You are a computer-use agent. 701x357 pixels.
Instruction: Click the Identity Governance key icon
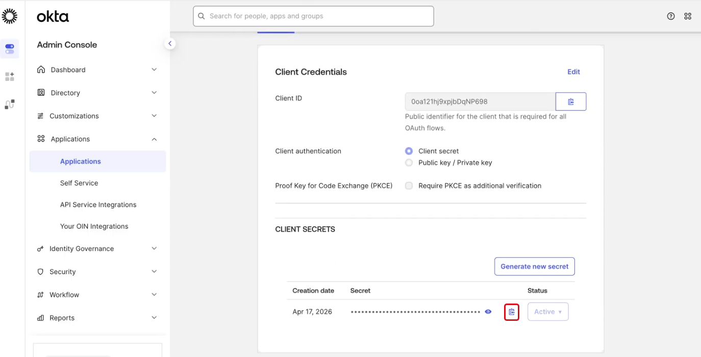point(40,249)
